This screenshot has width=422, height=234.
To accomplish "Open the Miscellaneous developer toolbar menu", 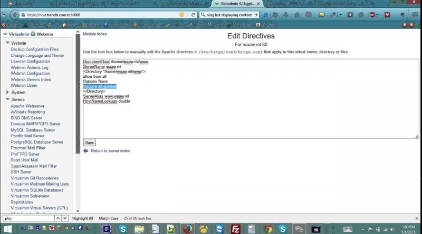I will tap(148, 25).
